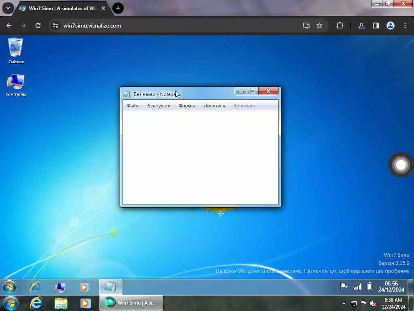Toggle the browser side panel
Viewport: 414px width, 311px height.
tap(376, 26)
